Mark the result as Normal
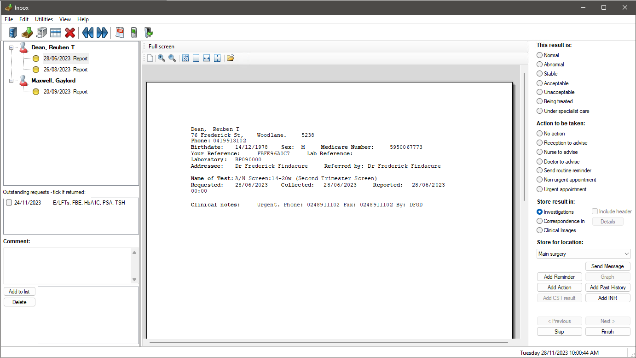Screen dimensions: 636x358 click(540, 55)
